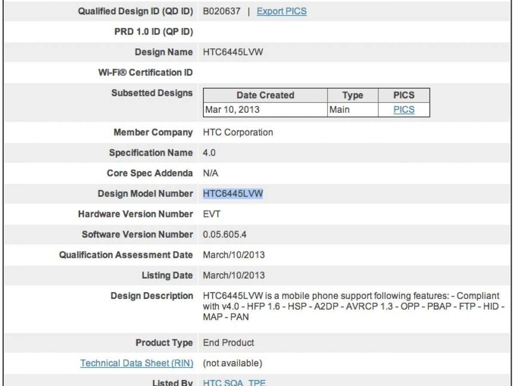Click the Hardware Version value EVT
Image resolution: width=515 pixels, height=386 pixels.
(x=212, y=214)
